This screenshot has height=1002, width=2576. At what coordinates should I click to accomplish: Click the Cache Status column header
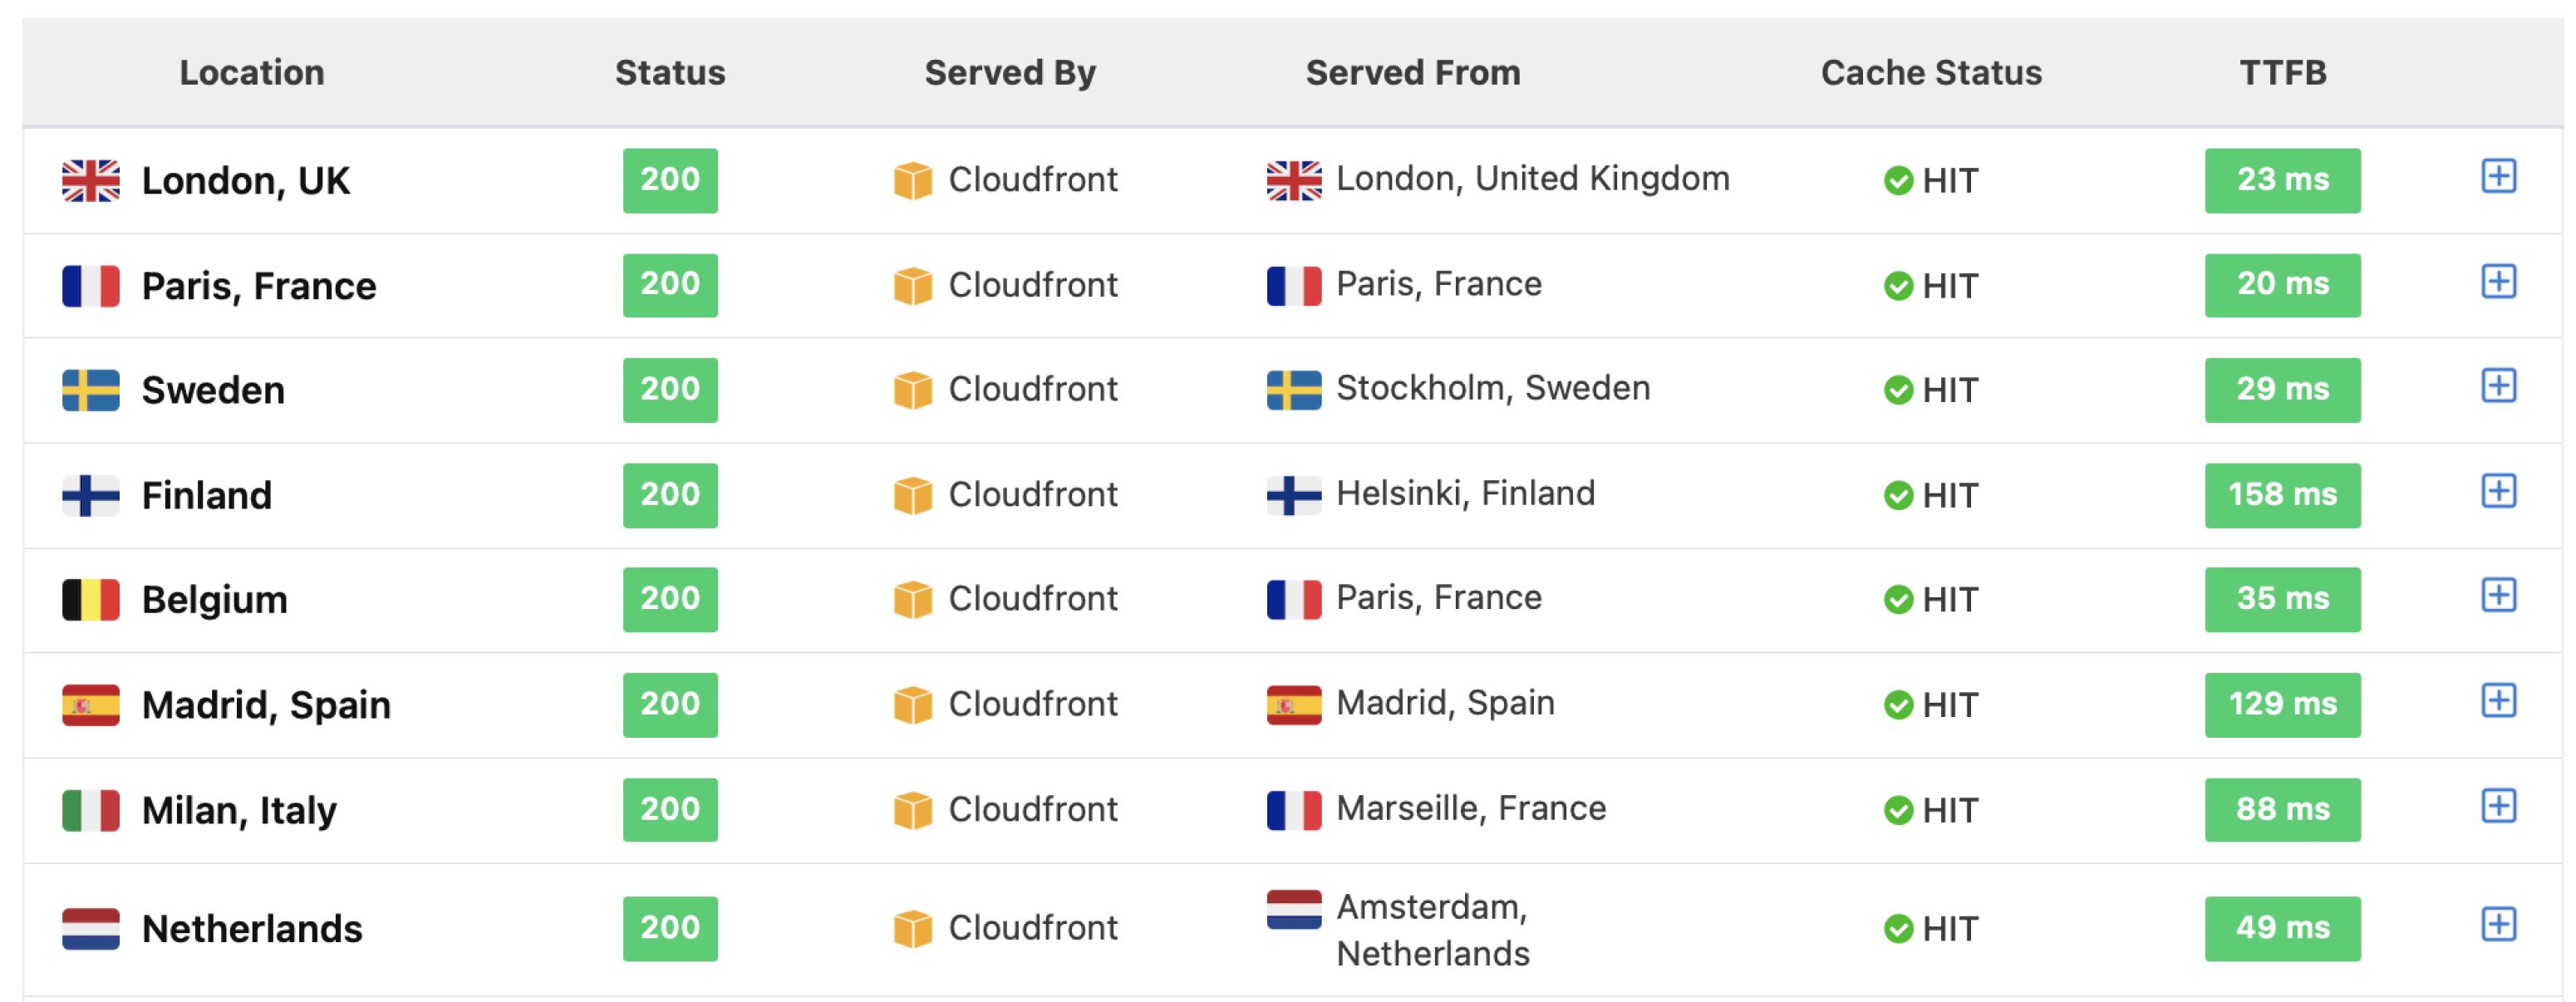pyautogui.click(x=1931, y=72)
